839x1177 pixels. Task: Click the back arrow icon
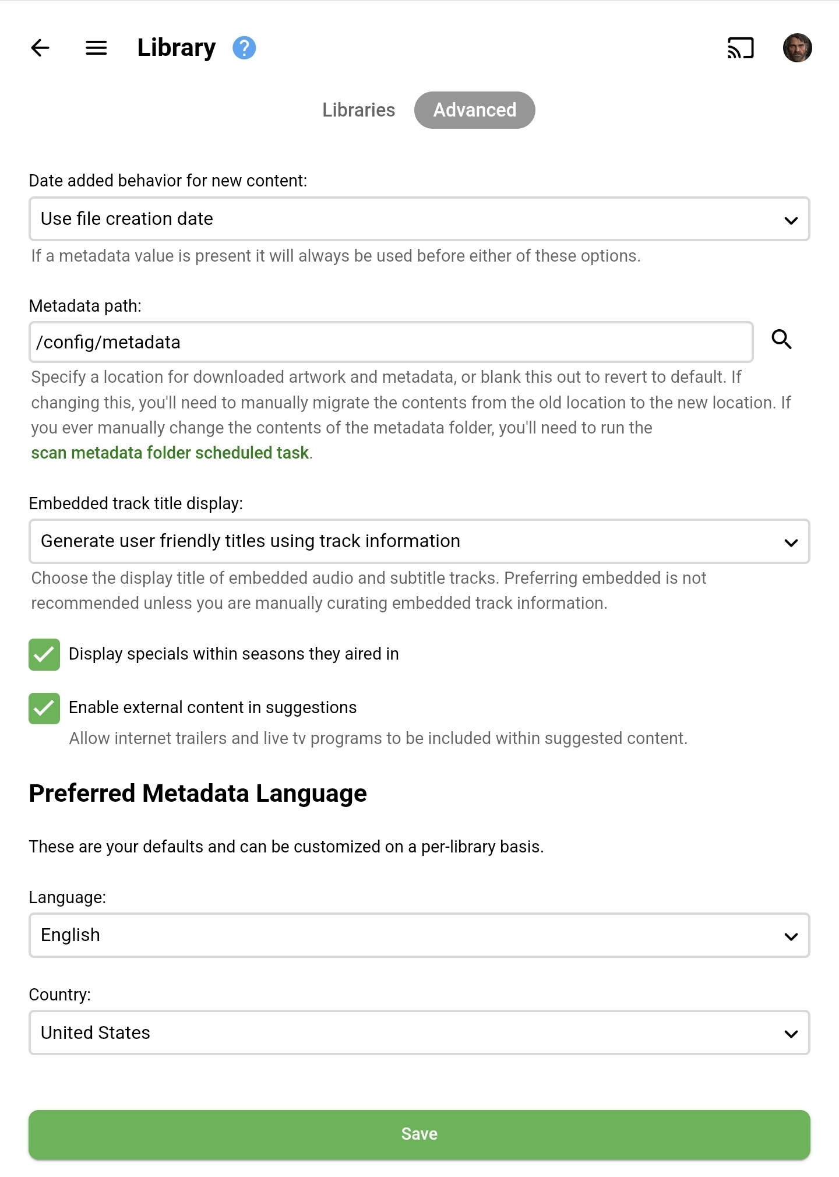[x=40, y=48]
